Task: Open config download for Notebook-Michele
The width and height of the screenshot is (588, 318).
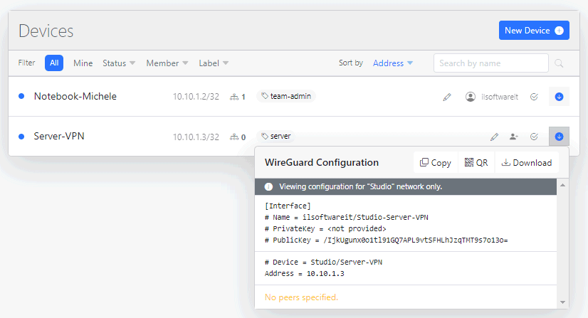Action: point(559,97)
